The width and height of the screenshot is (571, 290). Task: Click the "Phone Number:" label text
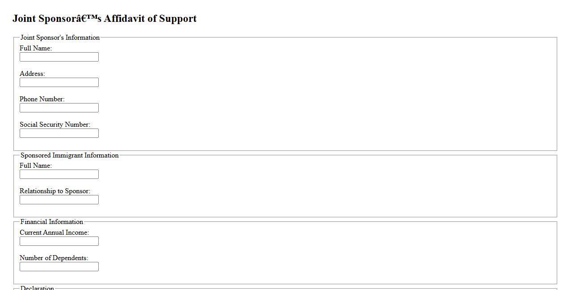[x=42, y=99]
